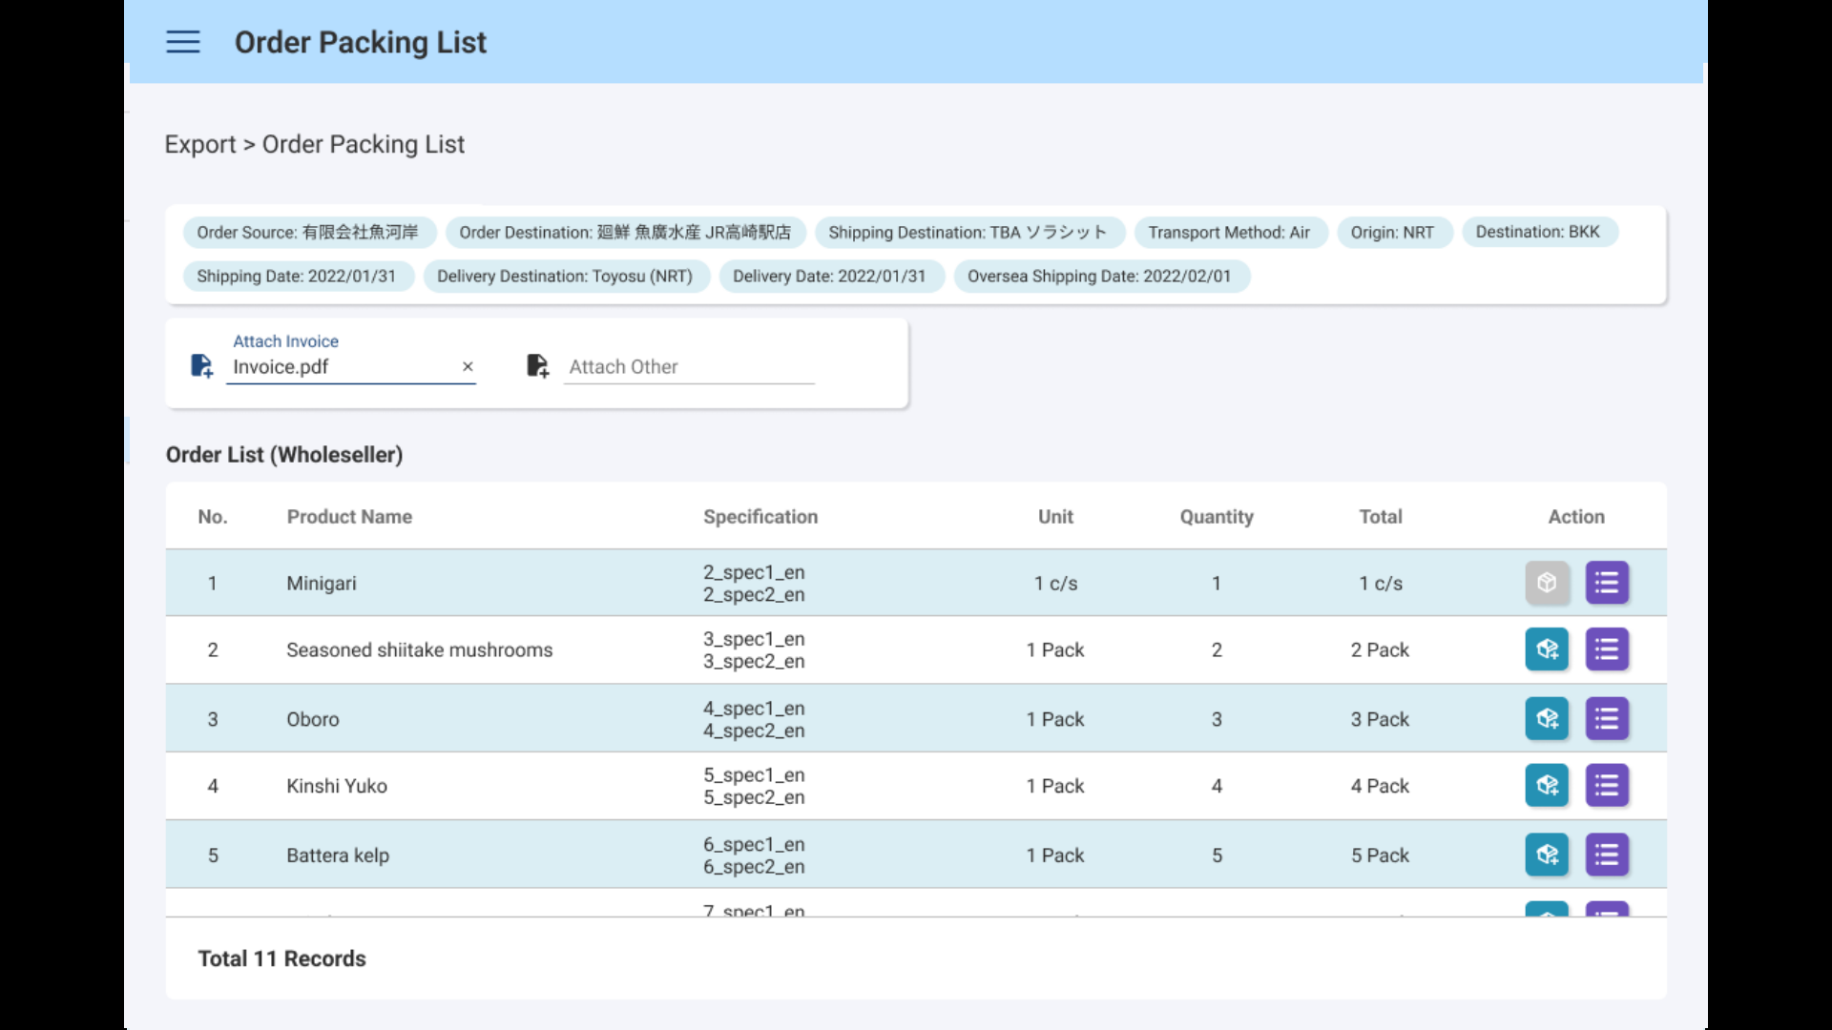Open list details for Oboro row
1832x1030 pixels.
click(x=1607, y=719)
